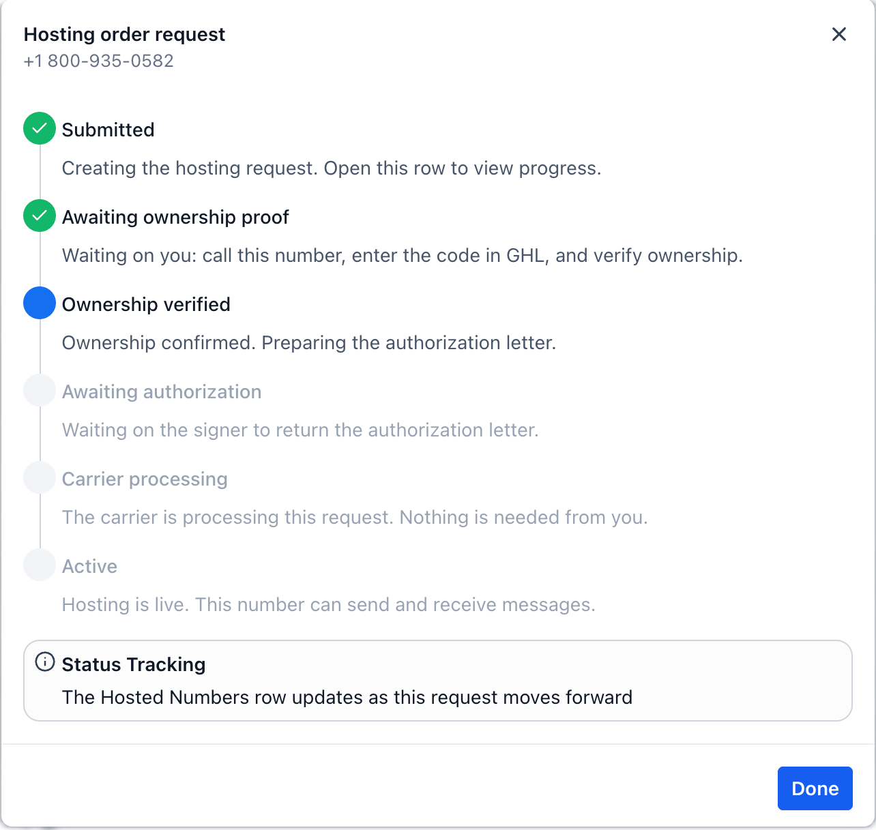Click the 'Waiting on you: call this number' description
This screenshot has width=876, height=830.
coord(403,255)
